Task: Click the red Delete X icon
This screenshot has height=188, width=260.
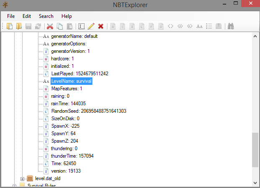Action: pyautogui.click(x=101, y=26)
